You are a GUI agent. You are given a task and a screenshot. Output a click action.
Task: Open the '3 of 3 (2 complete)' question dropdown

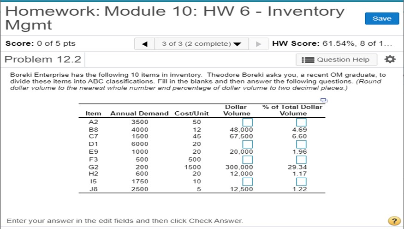click(x=202, y=44)
